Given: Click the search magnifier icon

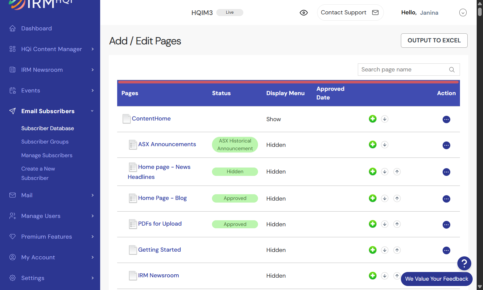Looking at the screenshot, I should (x=452, y=70).
